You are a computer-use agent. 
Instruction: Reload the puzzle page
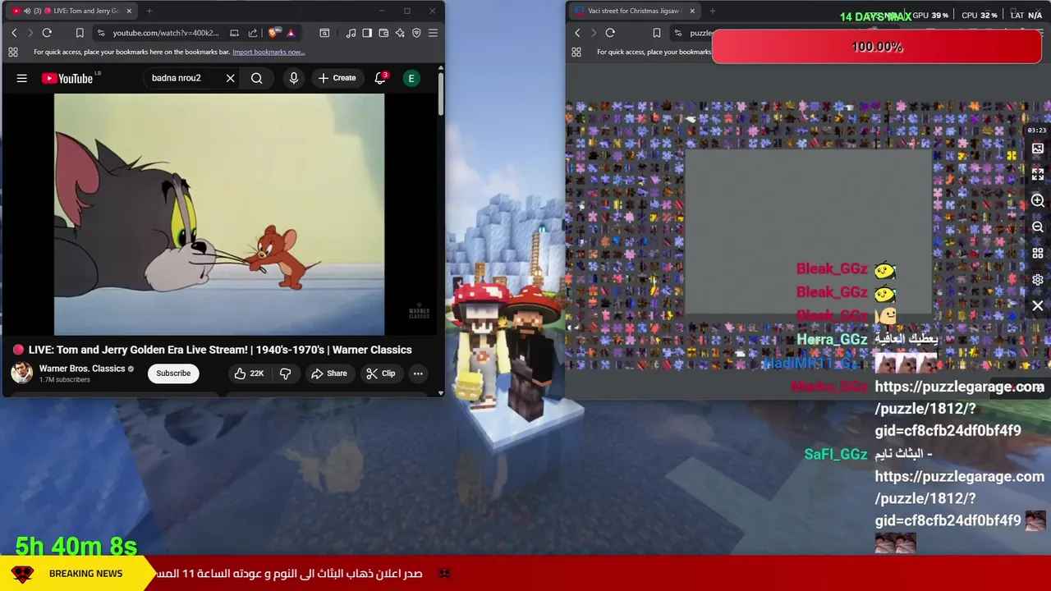[x=610, y=33]
